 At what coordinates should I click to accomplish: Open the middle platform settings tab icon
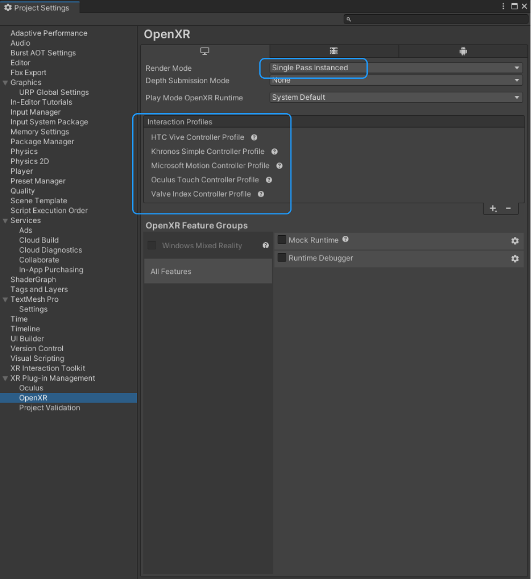tap(333, 50)
